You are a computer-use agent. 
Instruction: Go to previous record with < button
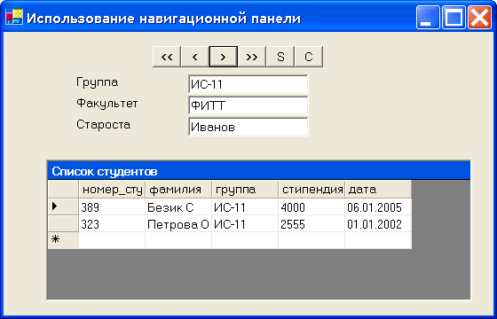[x=195, y=57]
